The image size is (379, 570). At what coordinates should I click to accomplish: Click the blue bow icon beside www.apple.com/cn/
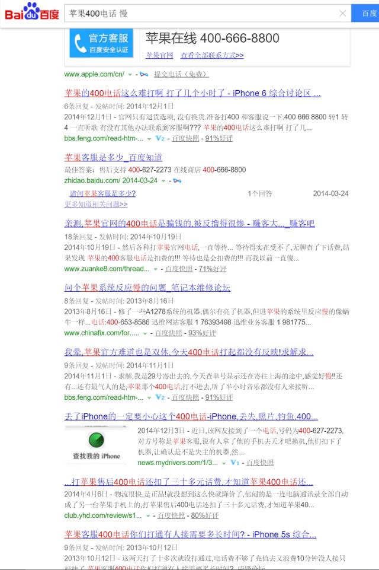coord(144,74)
